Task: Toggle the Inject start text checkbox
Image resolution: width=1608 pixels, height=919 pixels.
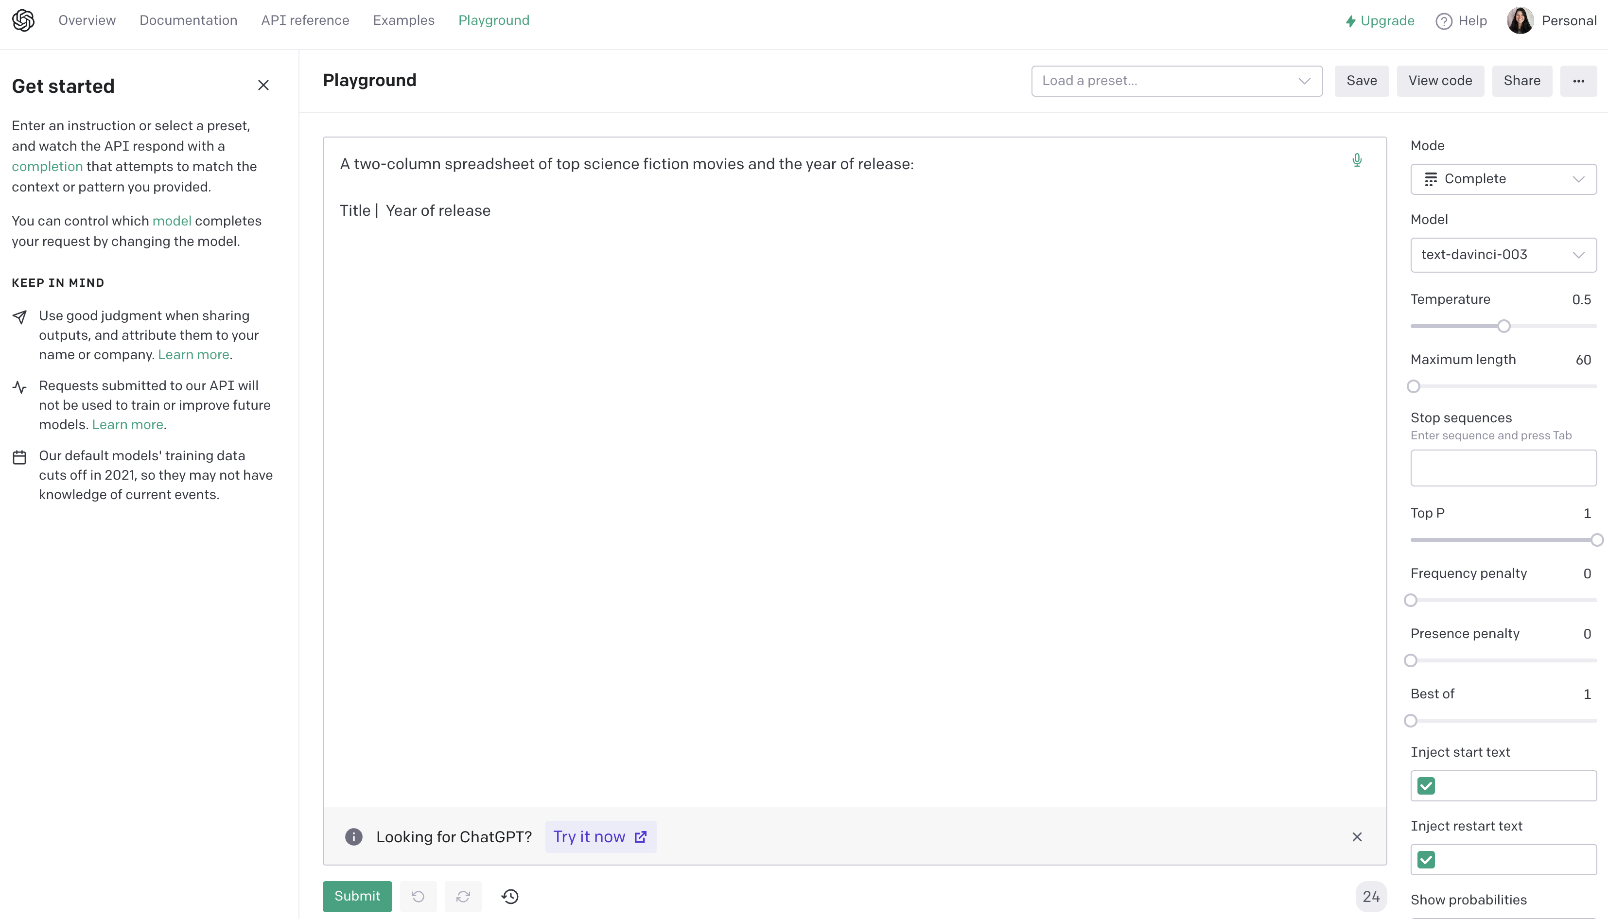Action: [1425, 785]
